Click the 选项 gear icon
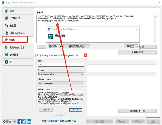Image resolution: width=162 pixels, height=125 pixels. tap(6, 11)
